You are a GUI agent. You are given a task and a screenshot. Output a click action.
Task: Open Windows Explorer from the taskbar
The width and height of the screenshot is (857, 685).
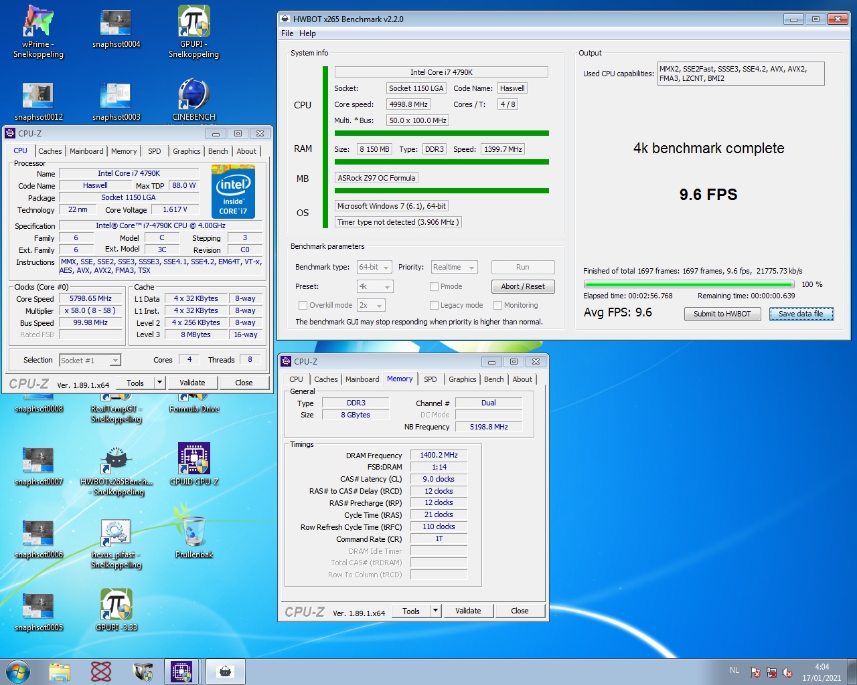pos(60,672)
